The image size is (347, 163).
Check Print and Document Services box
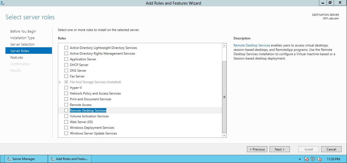click(x=66, y=99)
